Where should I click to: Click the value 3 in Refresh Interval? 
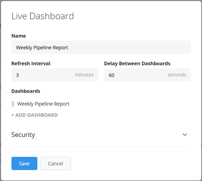coord(18,75)
